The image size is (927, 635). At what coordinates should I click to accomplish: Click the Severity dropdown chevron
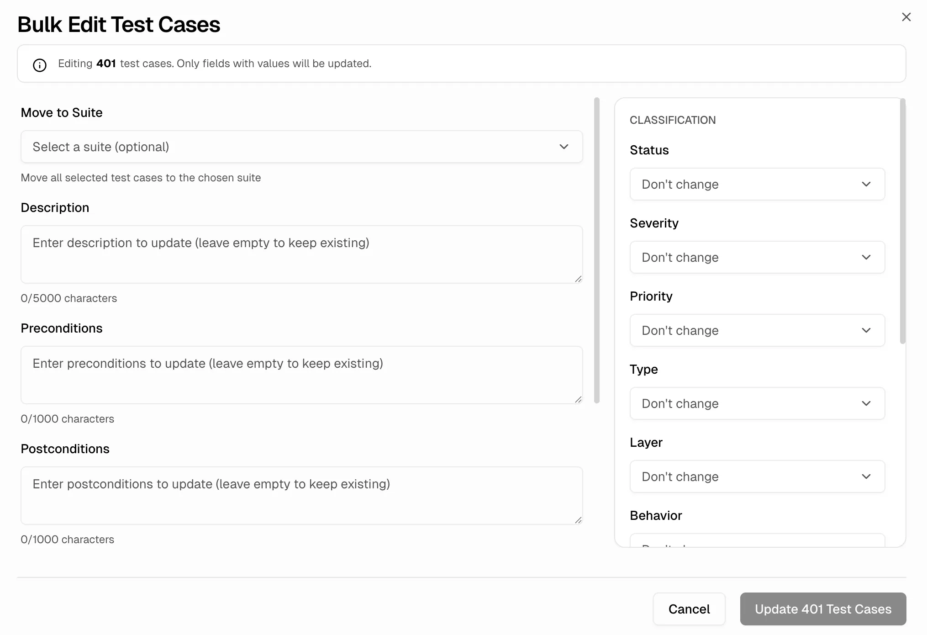(866, 257)
